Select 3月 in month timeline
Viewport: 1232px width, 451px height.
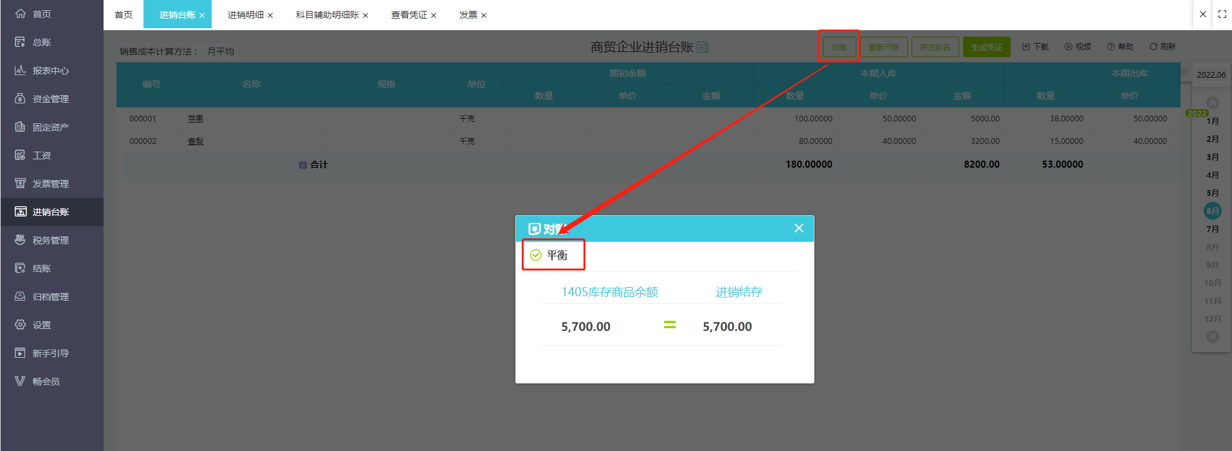(1213, 157)
